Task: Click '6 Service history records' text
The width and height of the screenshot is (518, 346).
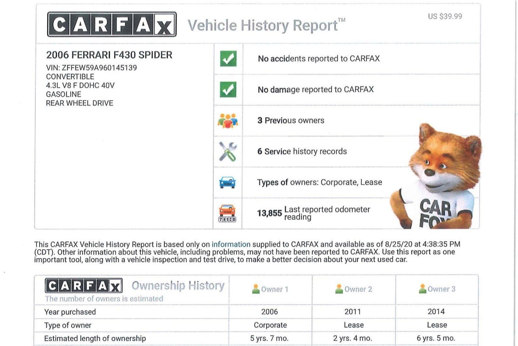Action: pos(302,151)
